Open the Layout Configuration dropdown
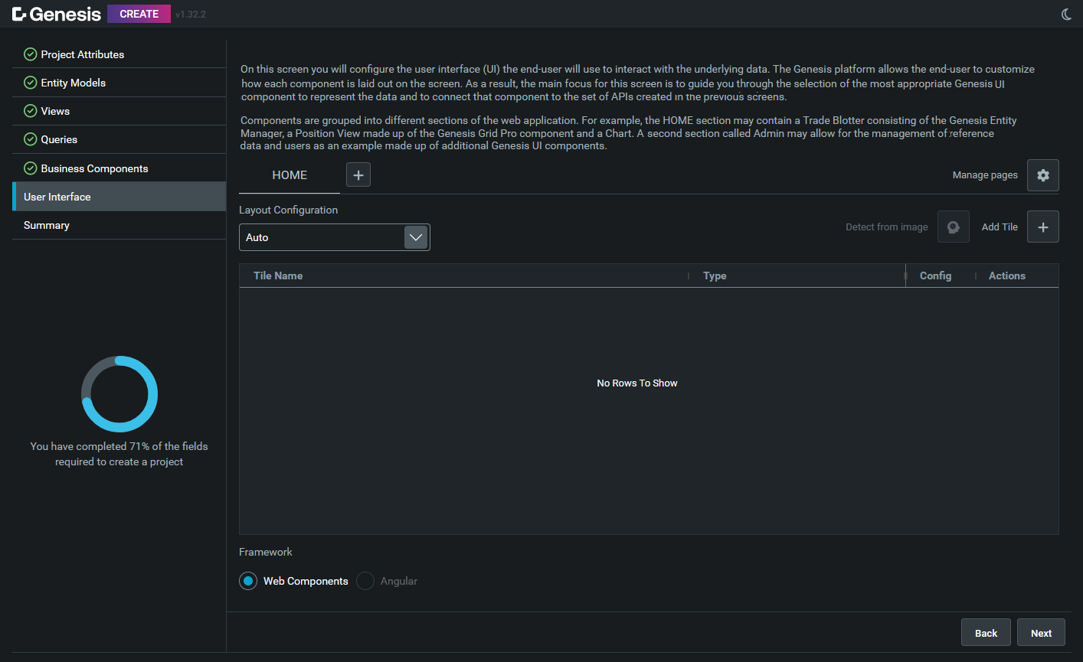The image size is (1083, 662). (x=335, y=237)
